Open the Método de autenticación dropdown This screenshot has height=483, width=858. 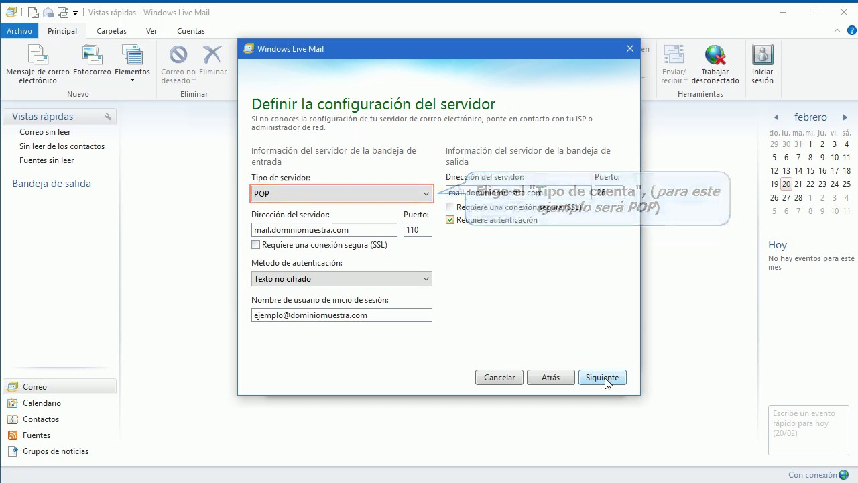coord(342,279)
